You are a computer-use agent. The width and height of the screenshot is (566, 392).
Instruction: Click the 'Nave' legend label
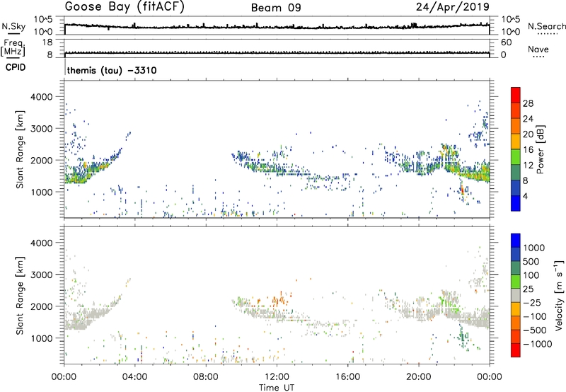[538, 50]
